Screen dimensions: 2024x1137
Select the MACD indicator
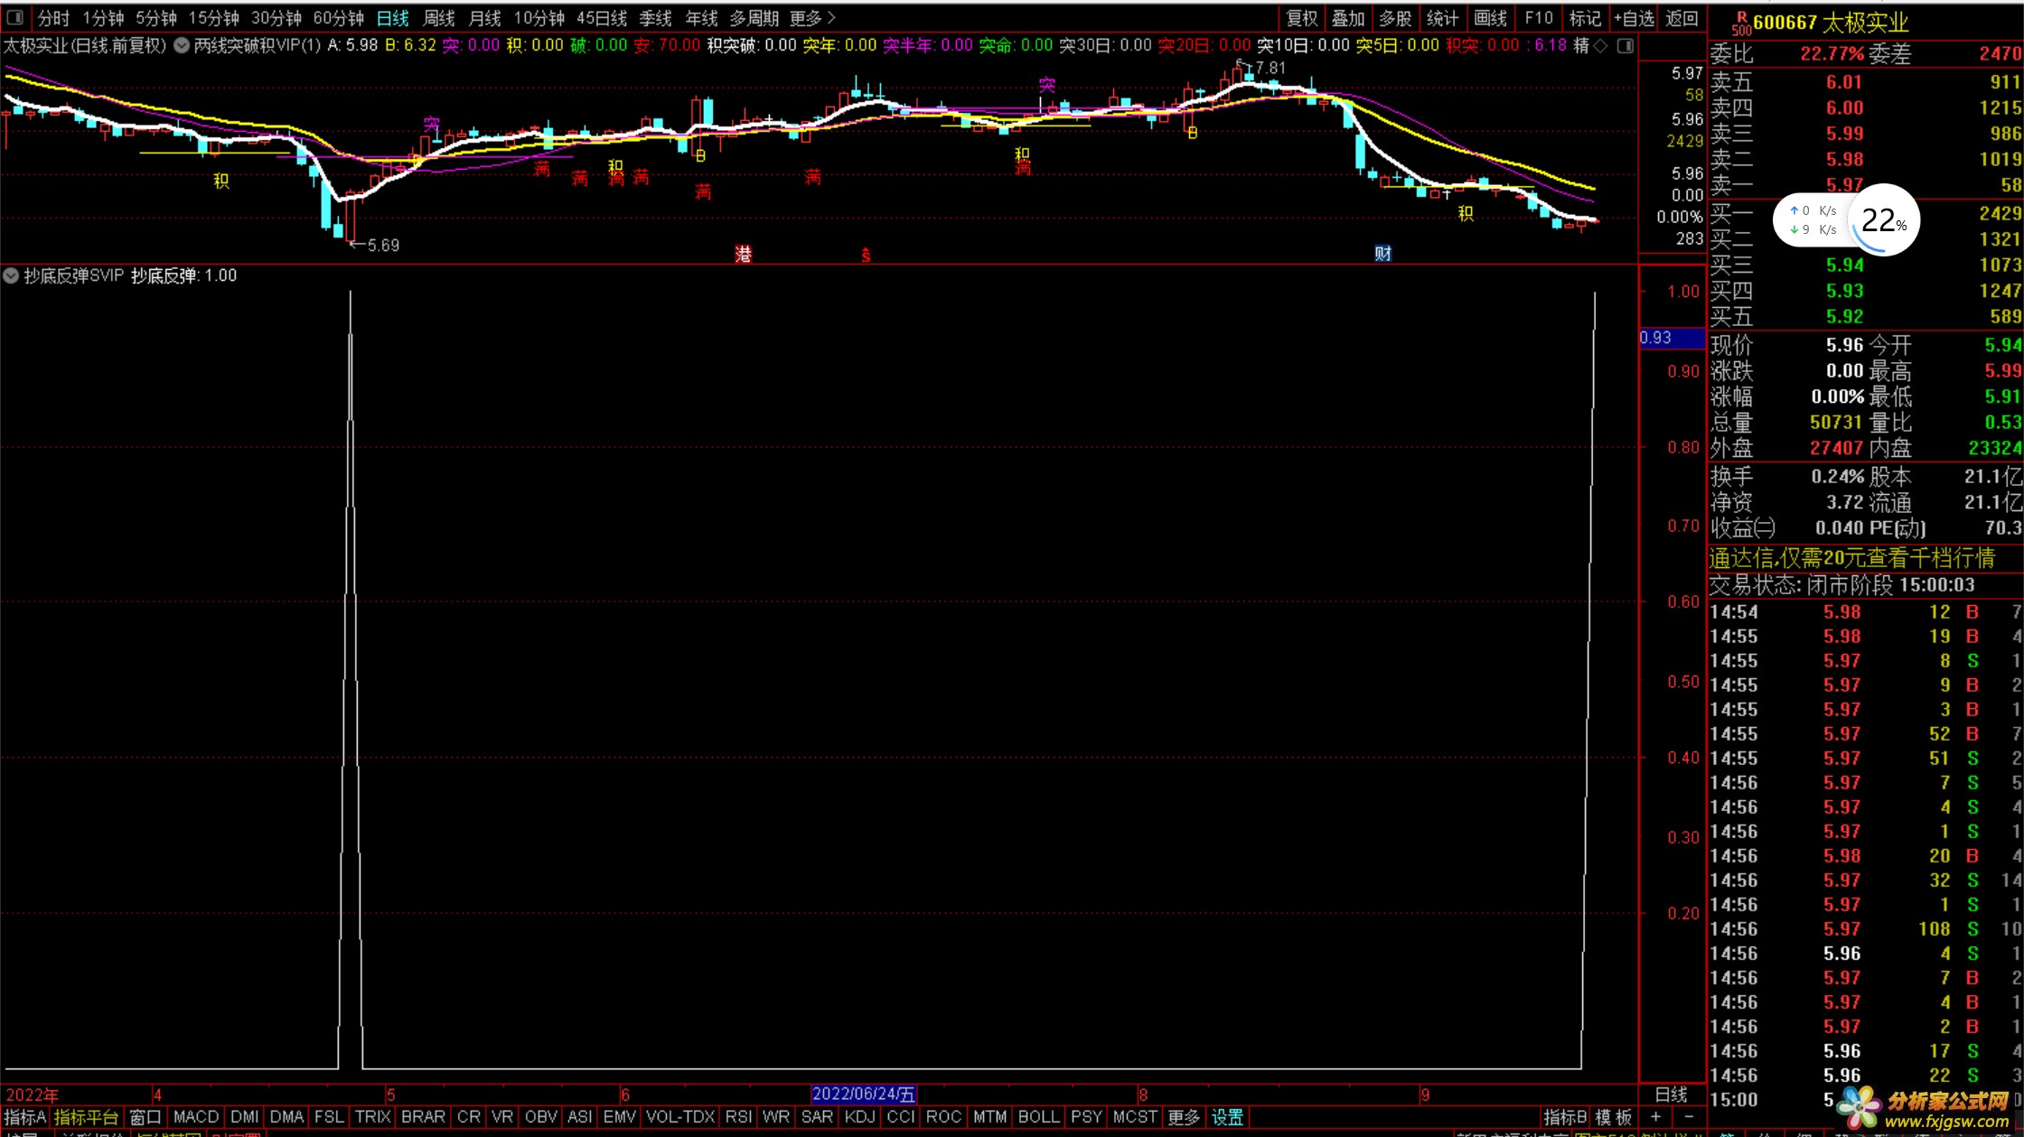(196, 1117)
